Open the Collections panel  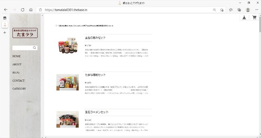tap(239, 10)
